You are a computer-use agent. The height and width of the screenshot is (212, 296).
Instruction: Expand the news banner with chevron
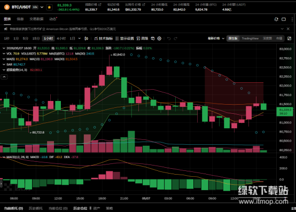tap(282, 29)
